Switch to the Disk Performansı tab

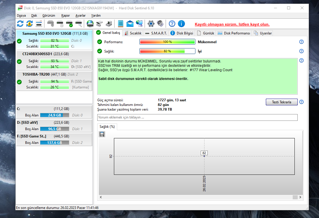coord(234,33)
